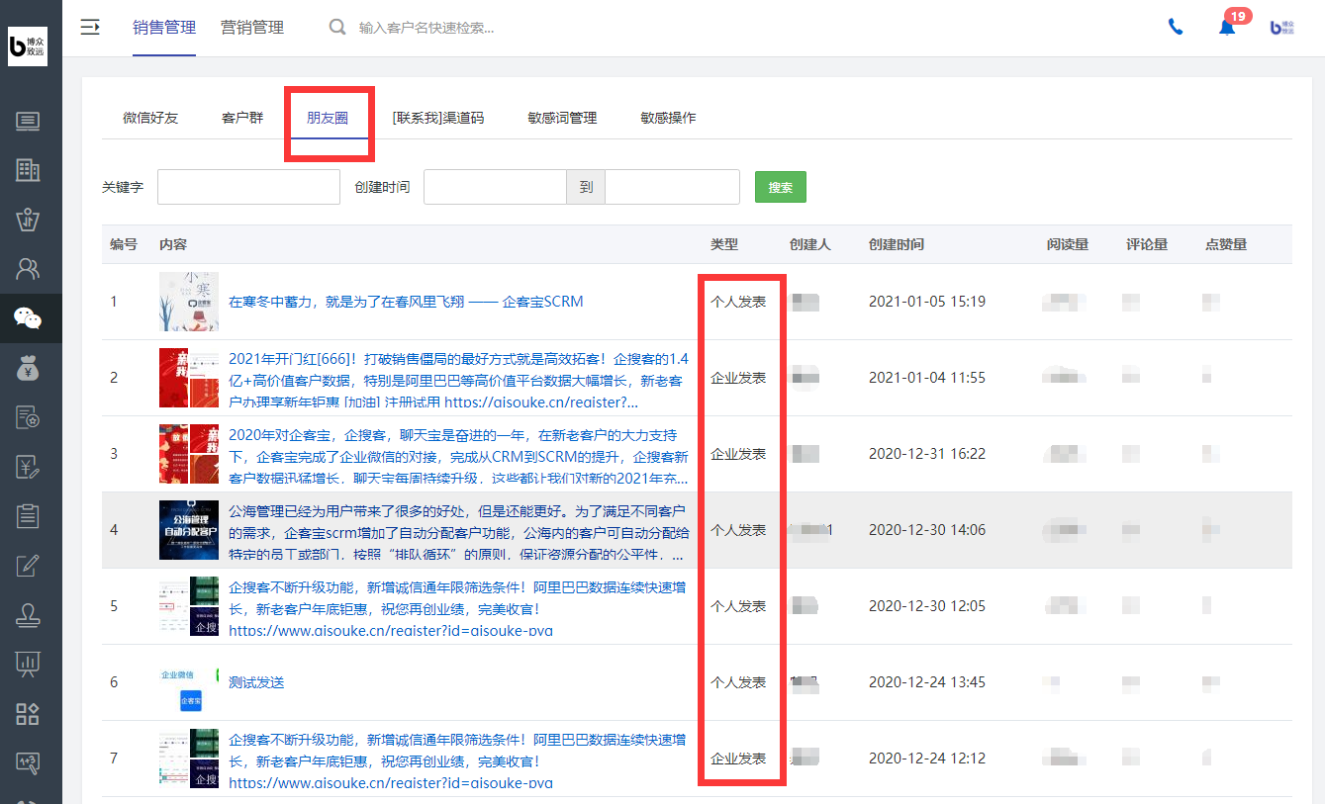Open the monitor dashboard sidebar icon
Image resolution: width=1325 pixels, height=804 pixels.
click(28, 122)
